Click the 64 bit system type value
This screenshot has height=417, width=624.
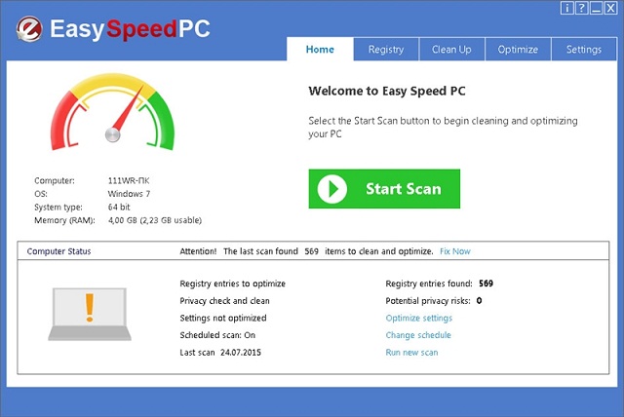[119, 207]
